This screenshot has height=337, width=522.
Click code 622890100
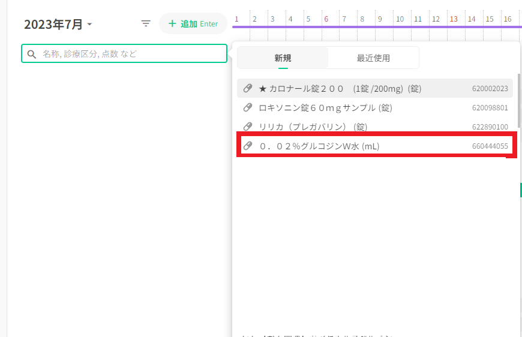pos(490,127)
